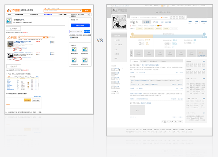Click the orange search button

(86, 11)
